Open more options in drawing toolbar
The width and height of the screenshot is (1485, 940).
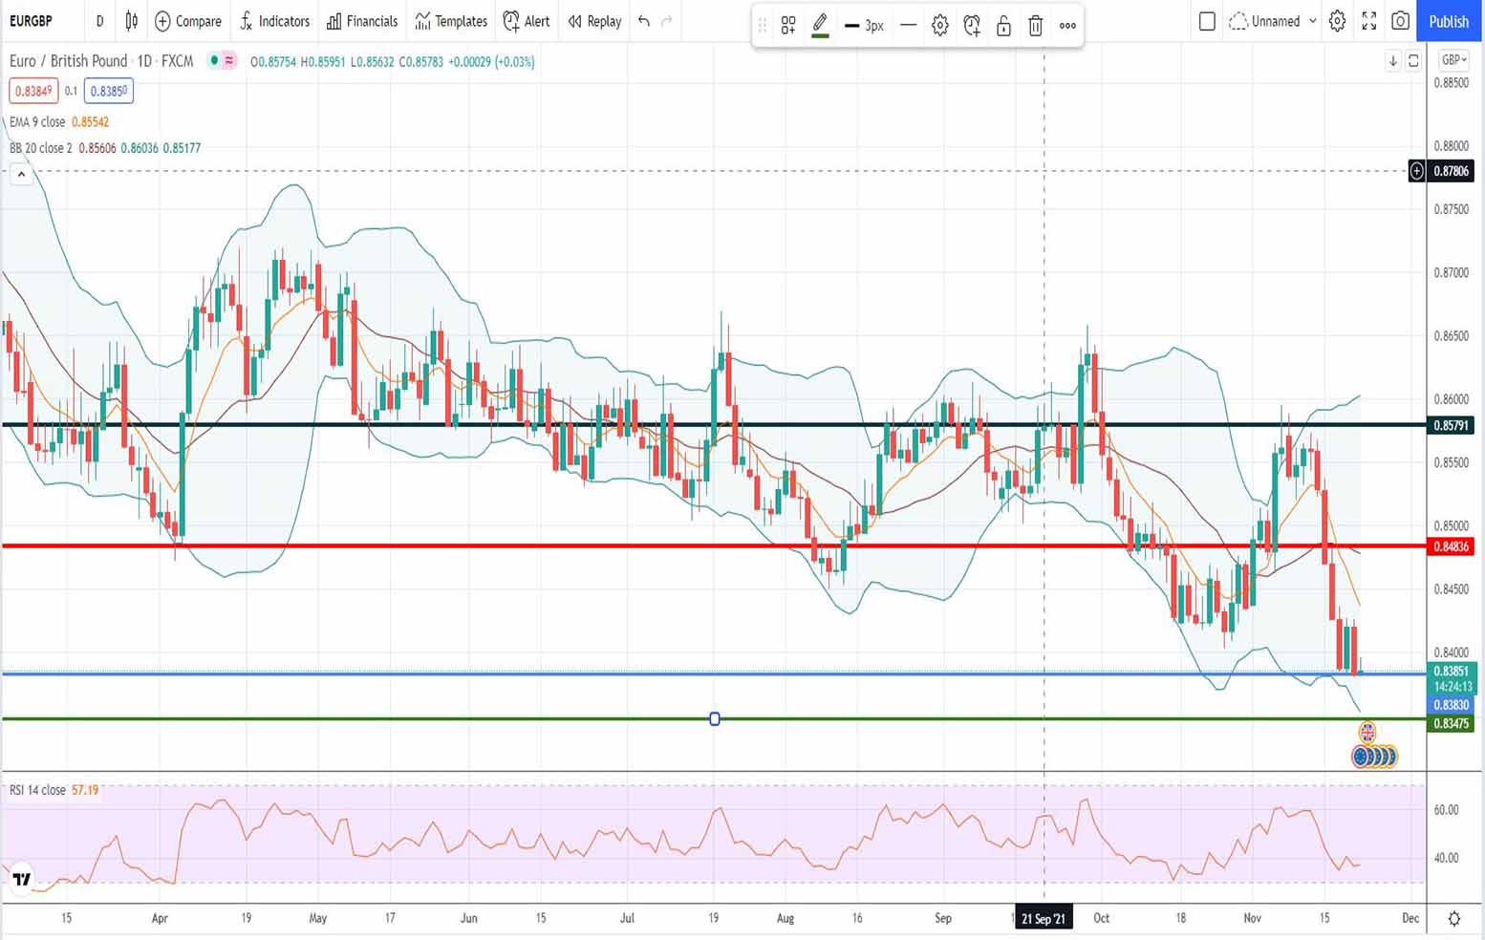[1067, 26]
